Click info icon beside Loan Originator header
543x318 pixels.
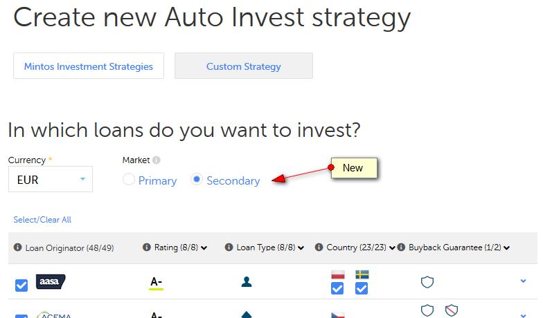click(18, 247)
